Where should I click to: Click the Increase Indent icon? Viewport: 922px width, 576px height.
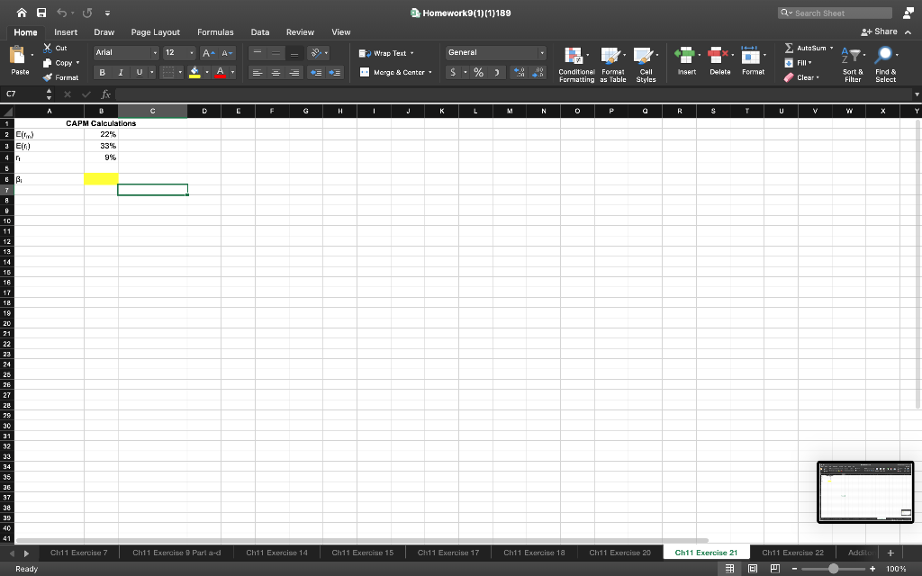(335, 73)
